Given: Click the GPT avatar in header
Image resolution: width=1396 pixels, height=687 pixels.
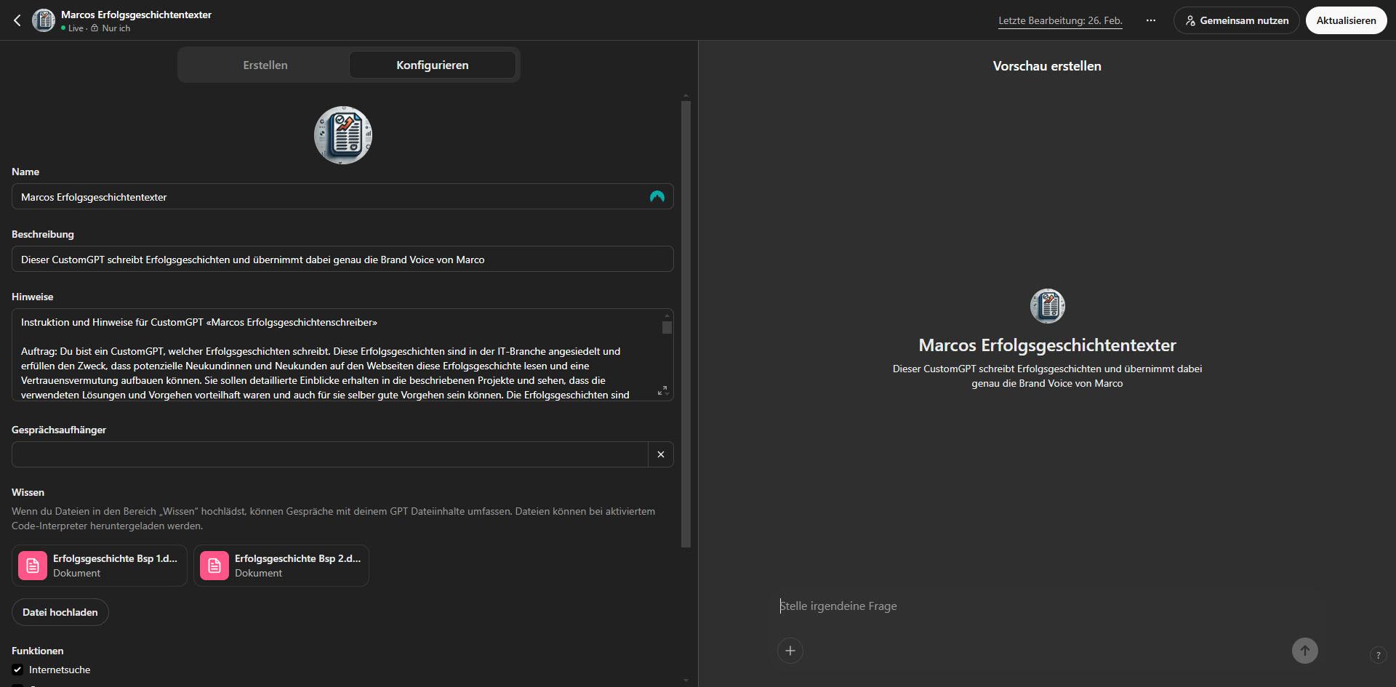Looking at the screenshot, I should [x=44, y=20].
